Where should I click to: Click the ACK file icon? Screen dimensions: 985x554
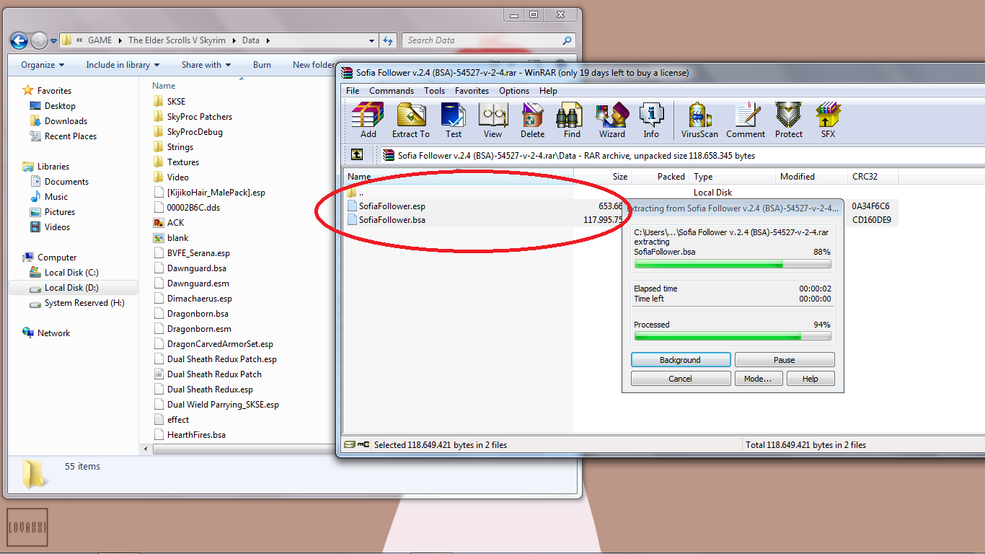(x=159, y=223)
